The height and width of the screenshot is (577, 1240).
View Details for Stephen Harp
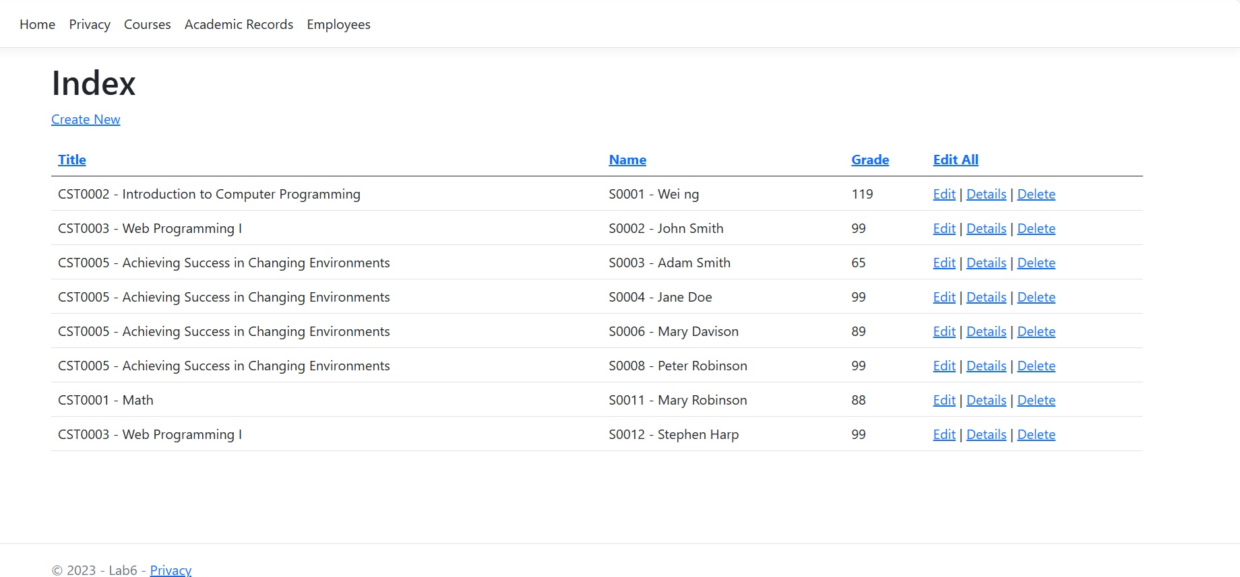pos(986,434)
